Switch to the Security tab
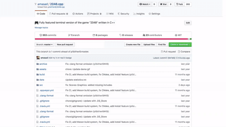The image size is (226, 127). 123,14
